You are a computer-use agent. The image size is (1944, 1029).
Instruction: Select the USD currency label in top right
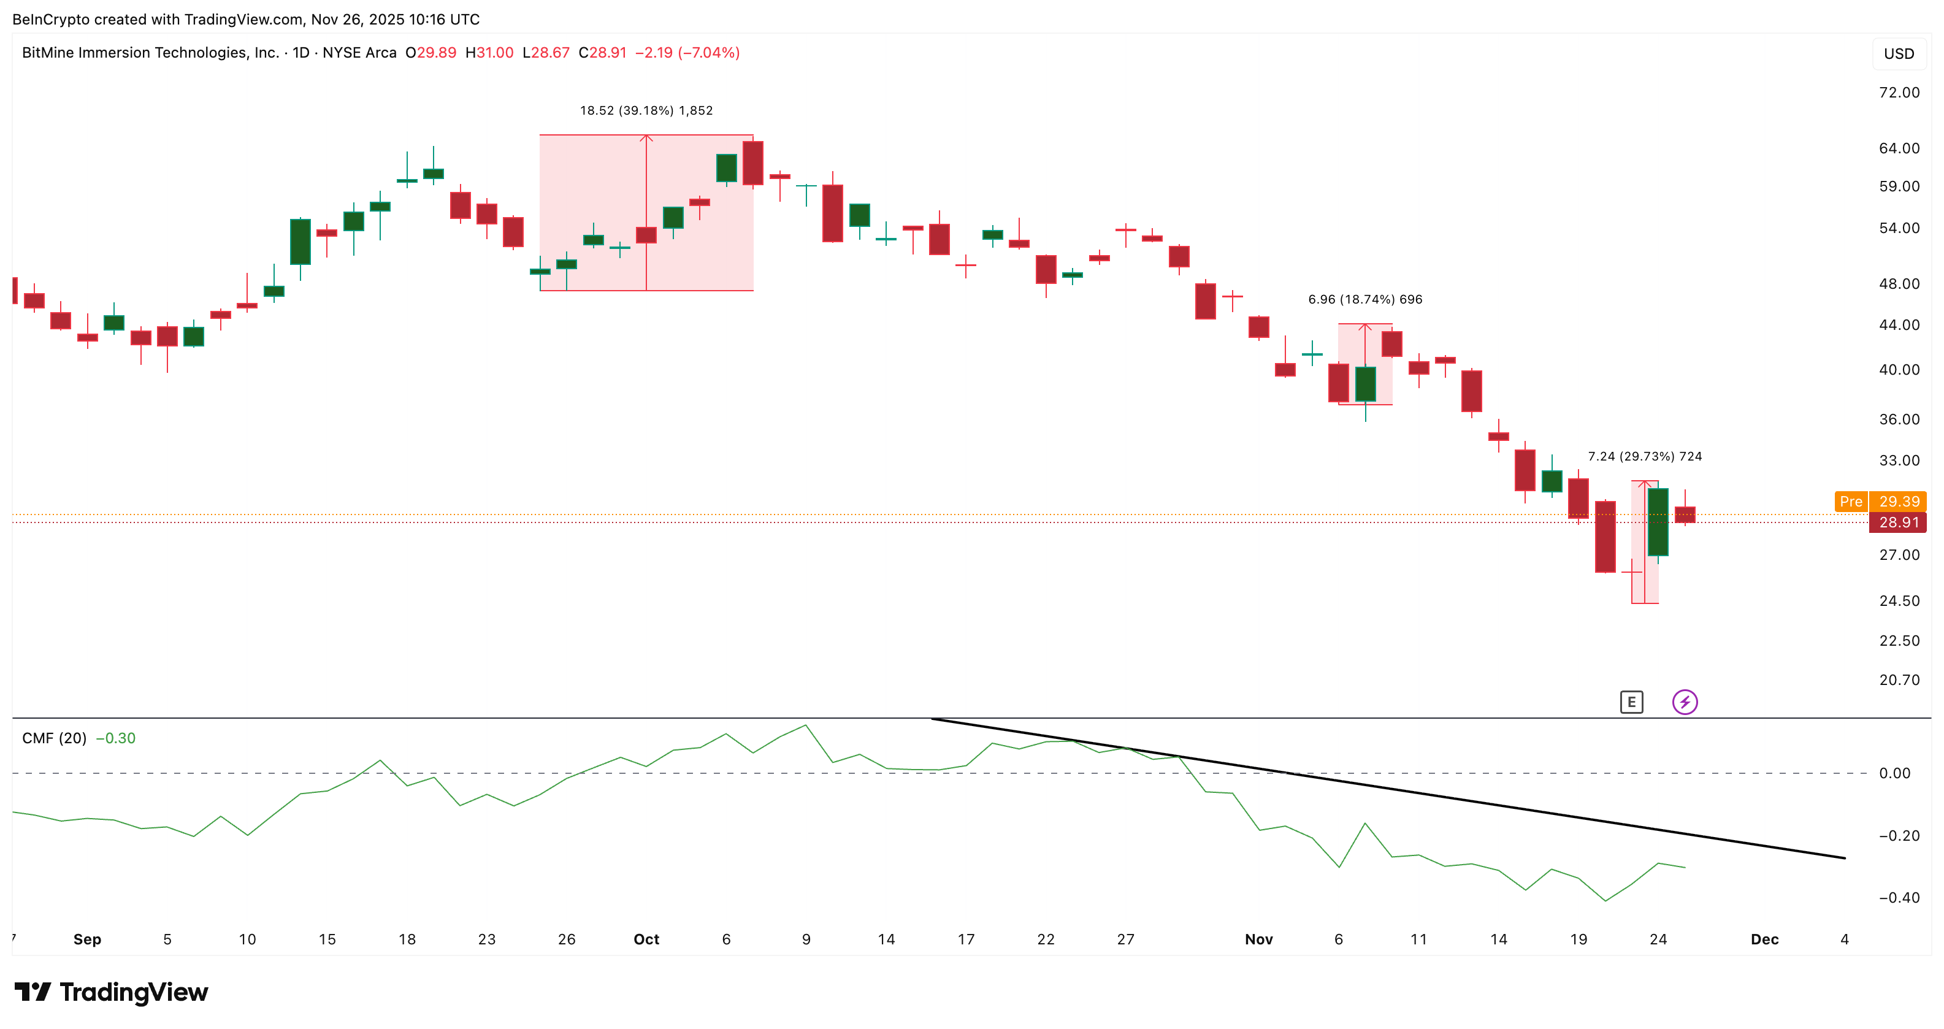(1899, 53)
